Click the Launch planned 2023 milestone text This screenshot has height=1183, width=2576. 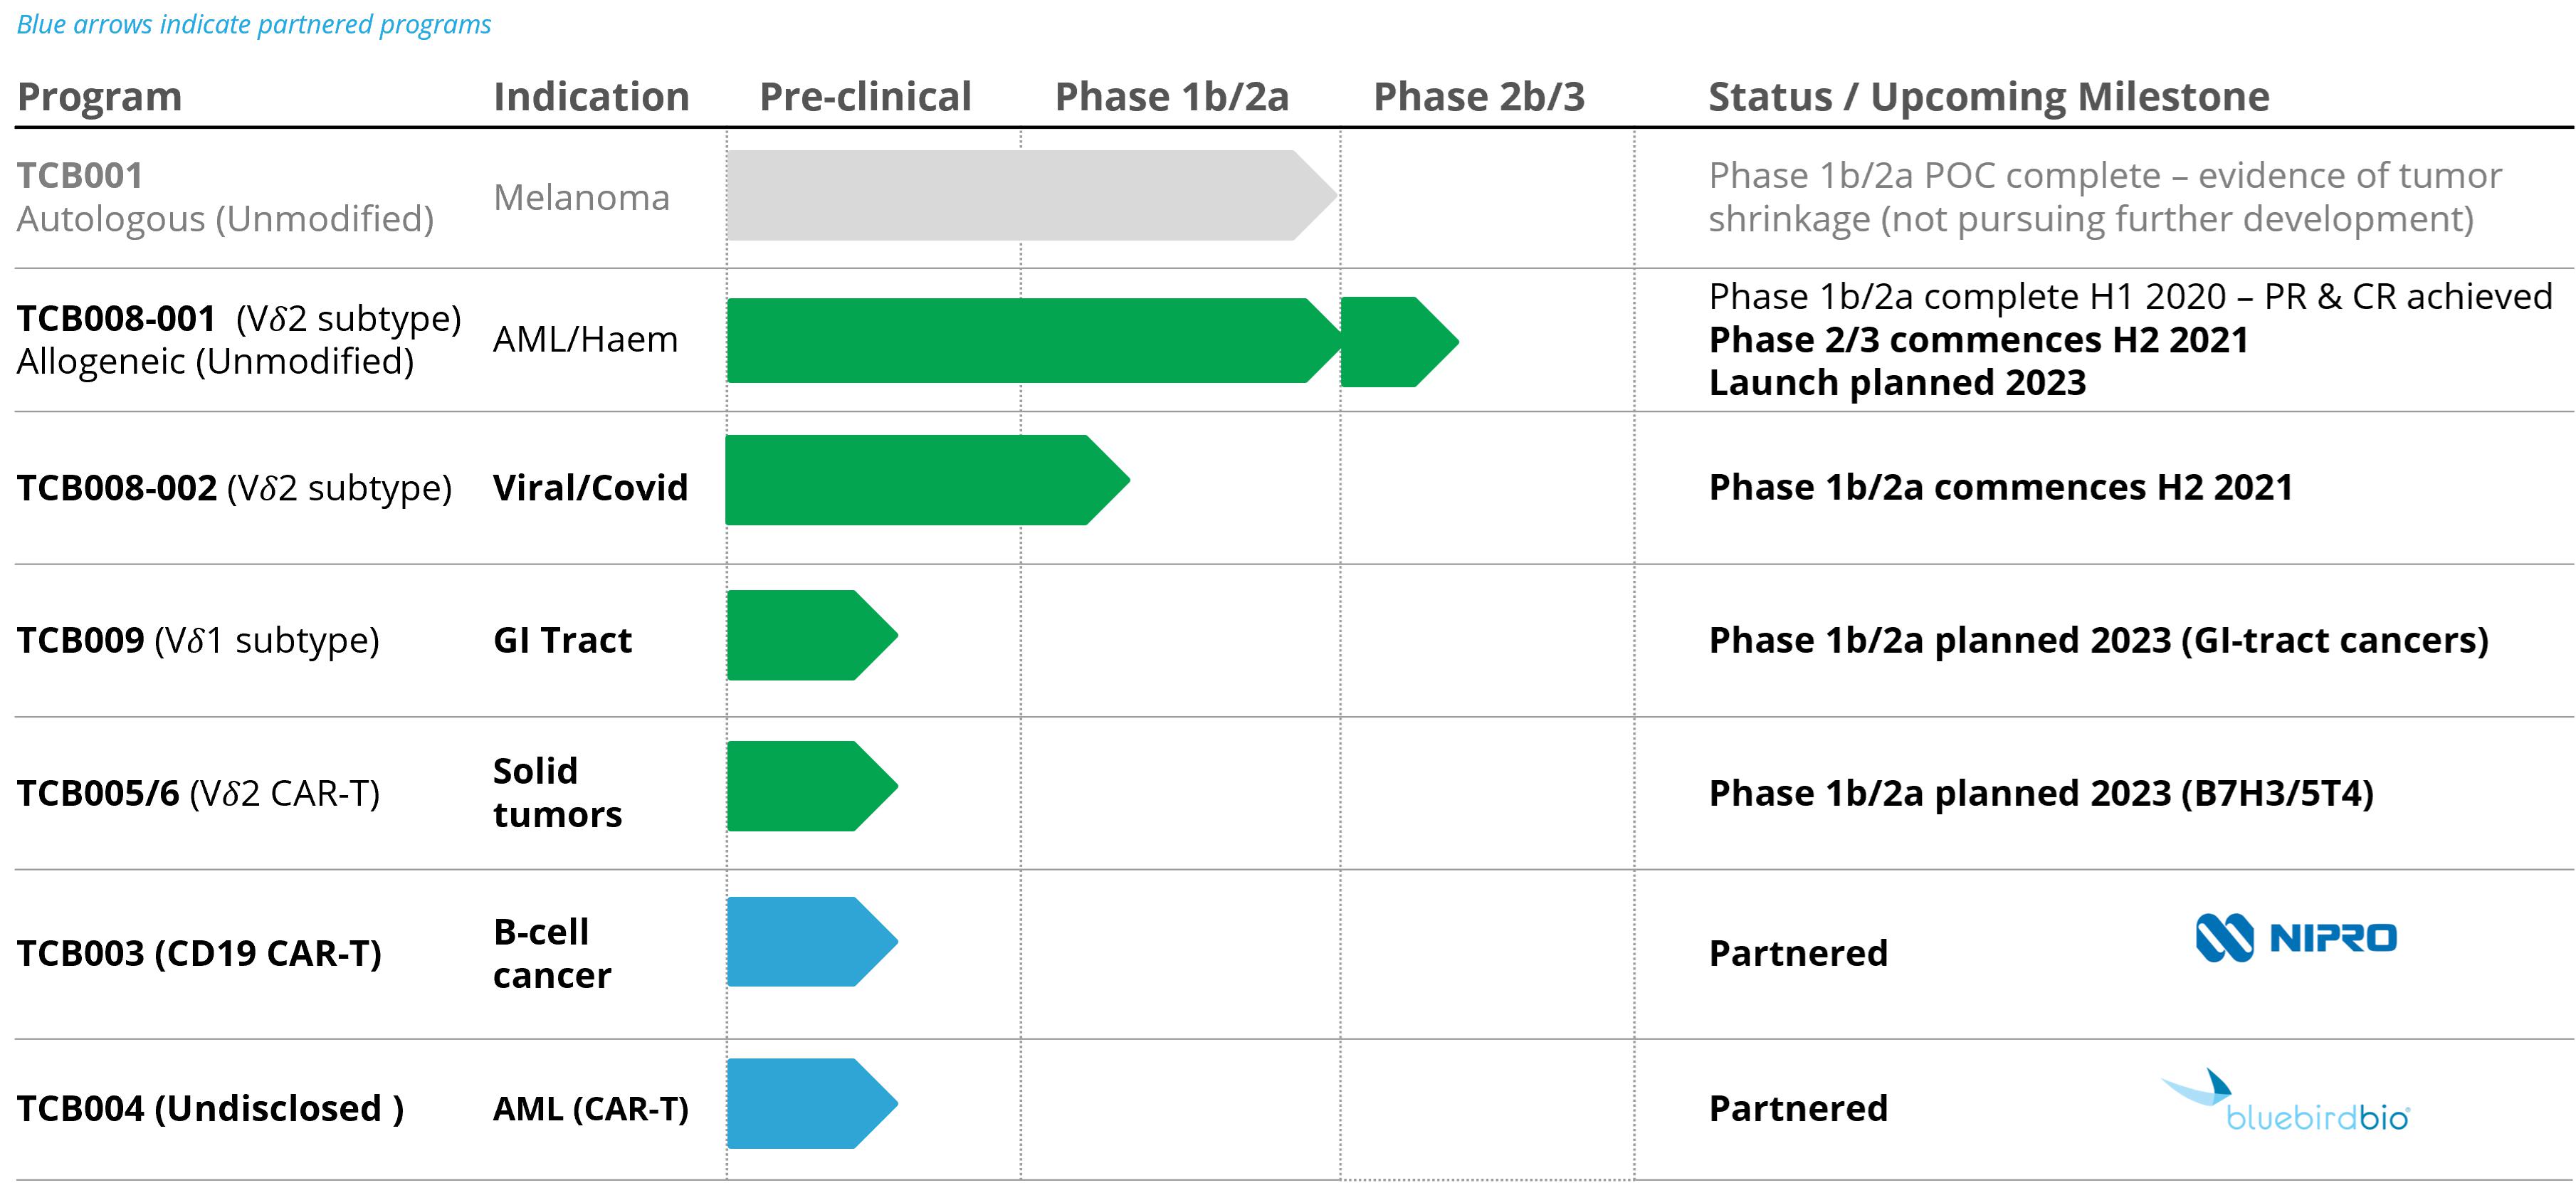coord(1897,383)
